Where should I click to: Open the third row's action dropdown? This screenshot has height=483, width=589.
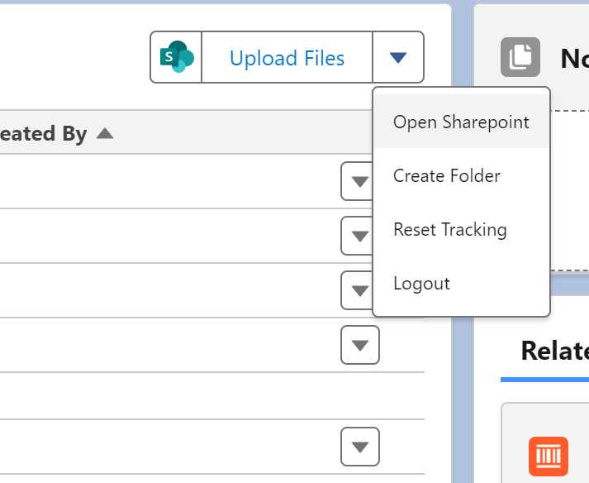pos(360,290)
